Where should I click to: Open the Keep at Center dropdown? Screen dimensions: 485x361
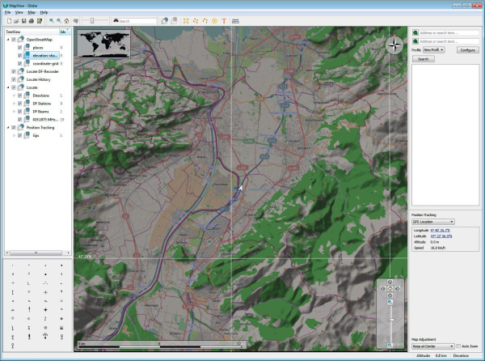point(431,346)
